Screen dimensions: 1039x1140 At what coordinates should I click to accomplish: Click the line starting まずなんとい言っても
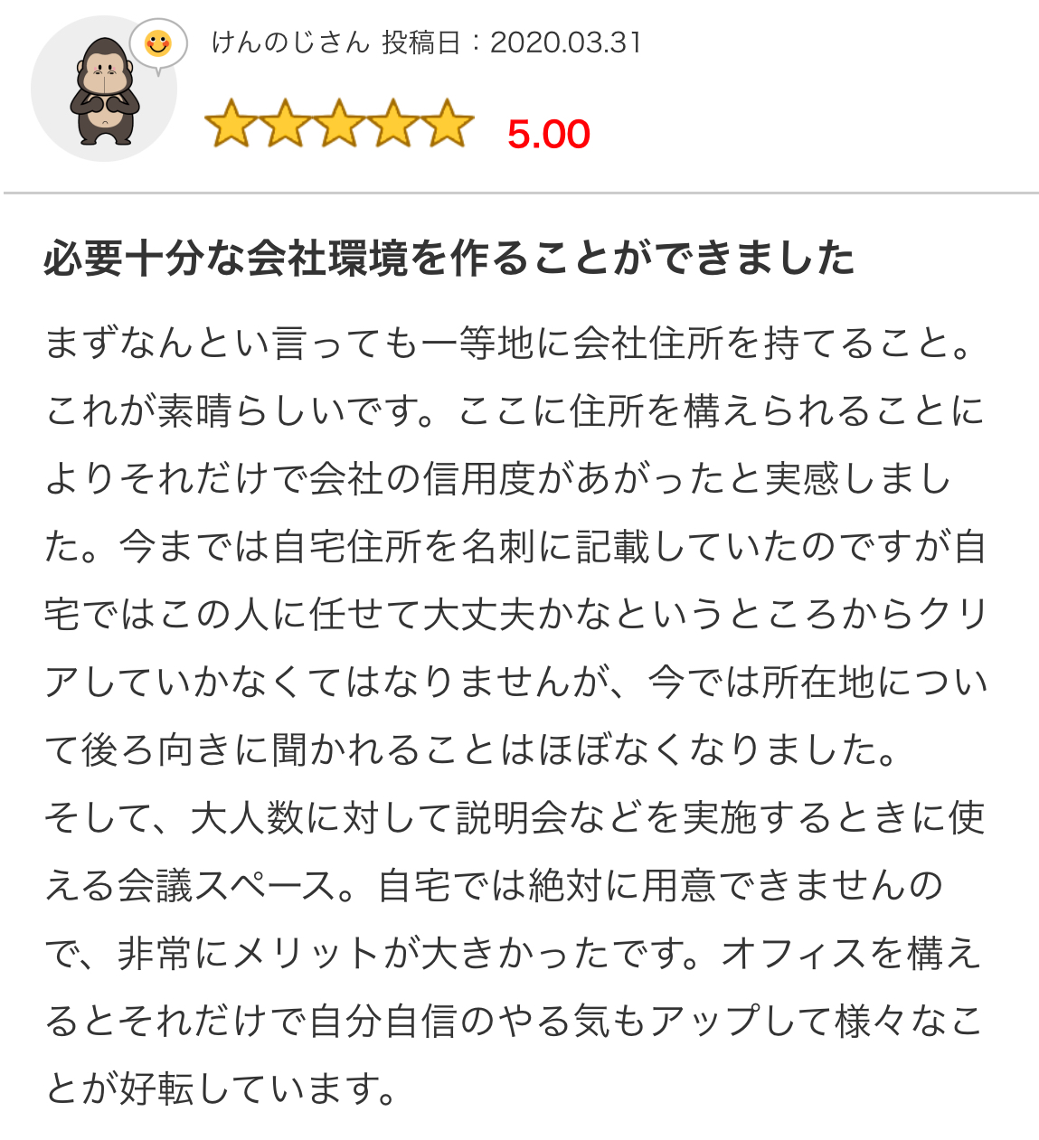(511, 344)
